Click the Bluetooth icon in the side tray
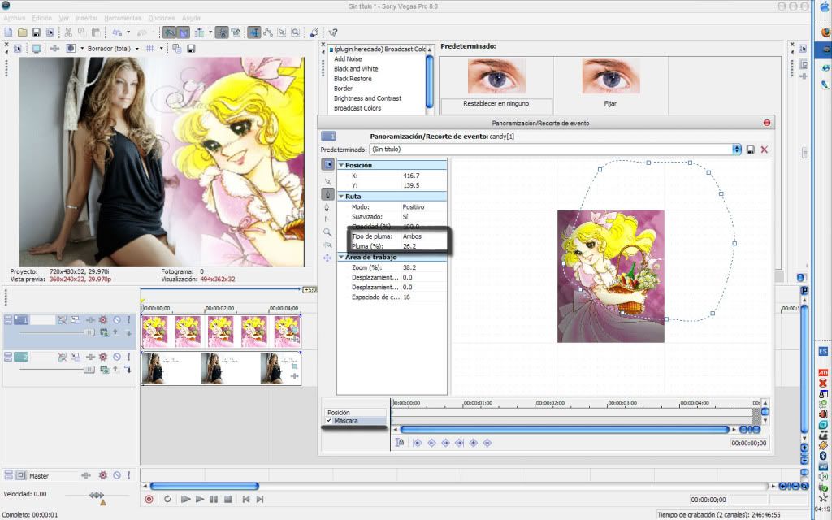The image size is (832, 520). coord(823,456)
